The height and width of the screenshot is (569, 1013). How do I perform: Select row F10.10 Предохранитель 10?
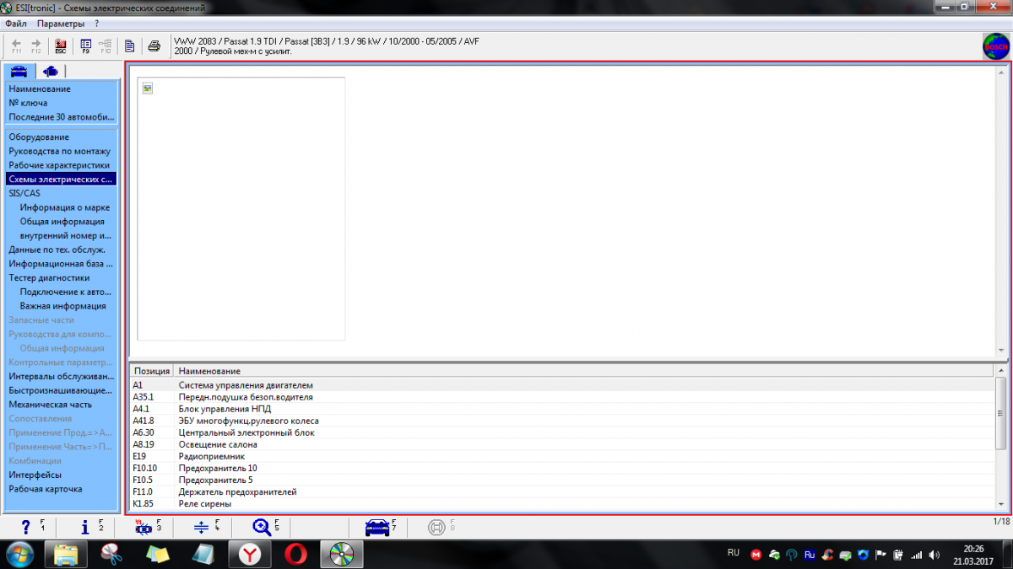(x=562, y=468)
